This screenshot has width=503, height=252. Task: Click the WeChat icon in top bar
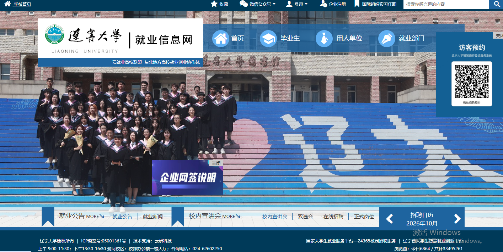244,4
